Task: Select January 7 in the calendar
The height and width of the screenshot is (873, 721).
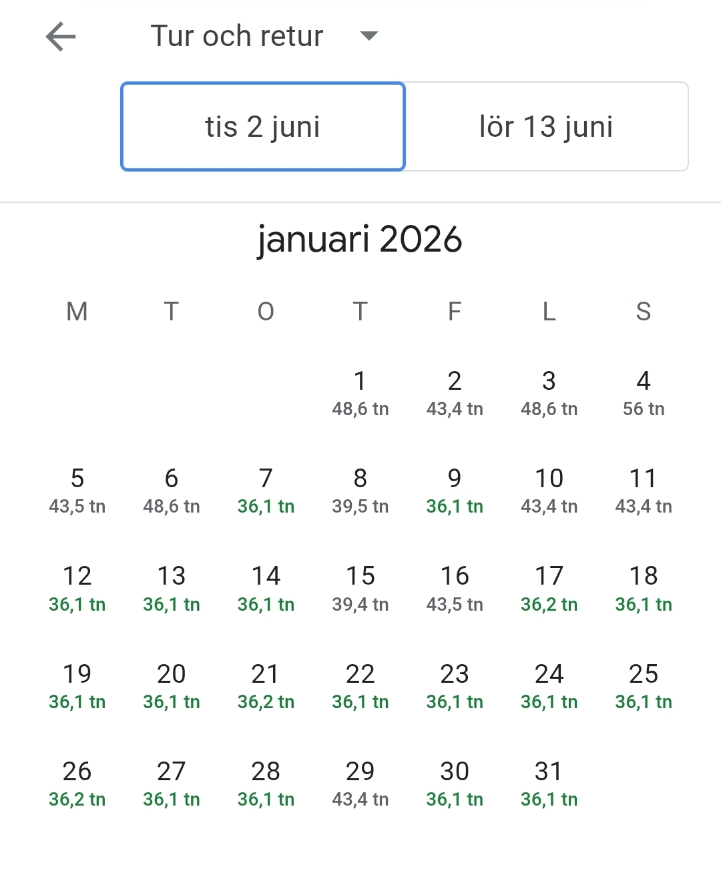Action: [266, 491]
